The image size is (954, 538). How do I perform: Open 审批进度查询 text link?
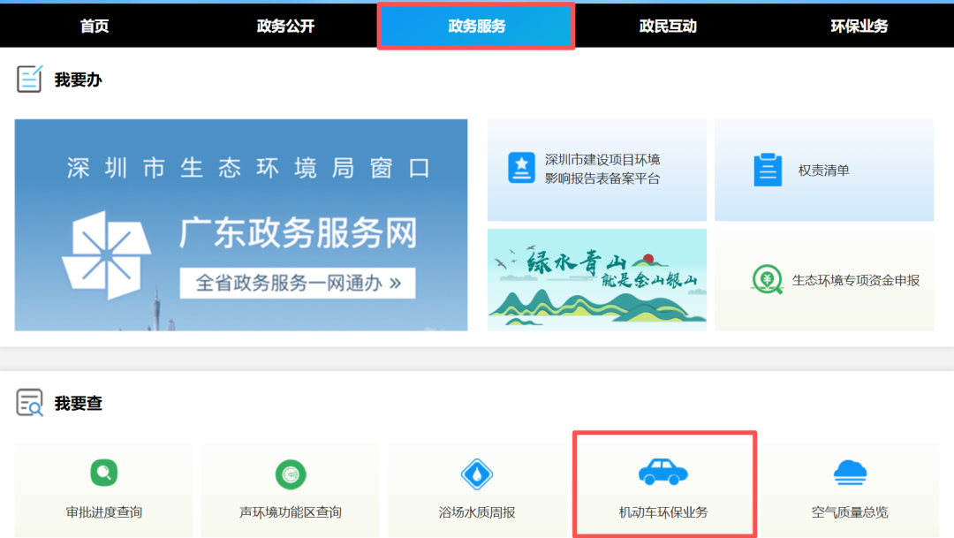pos(104,511)
